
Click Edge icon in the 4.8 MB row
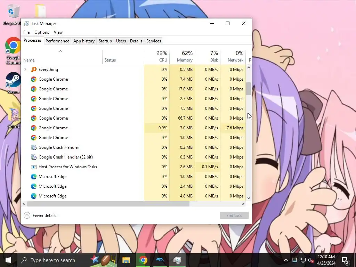tap(34, 196)
